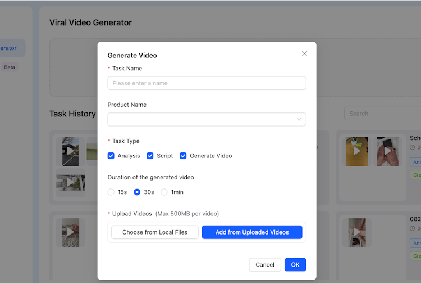The width and height of the screenshot is (421, 284).
Task: Play the first video thumbnail in Task History
Action: pos(70,151)
